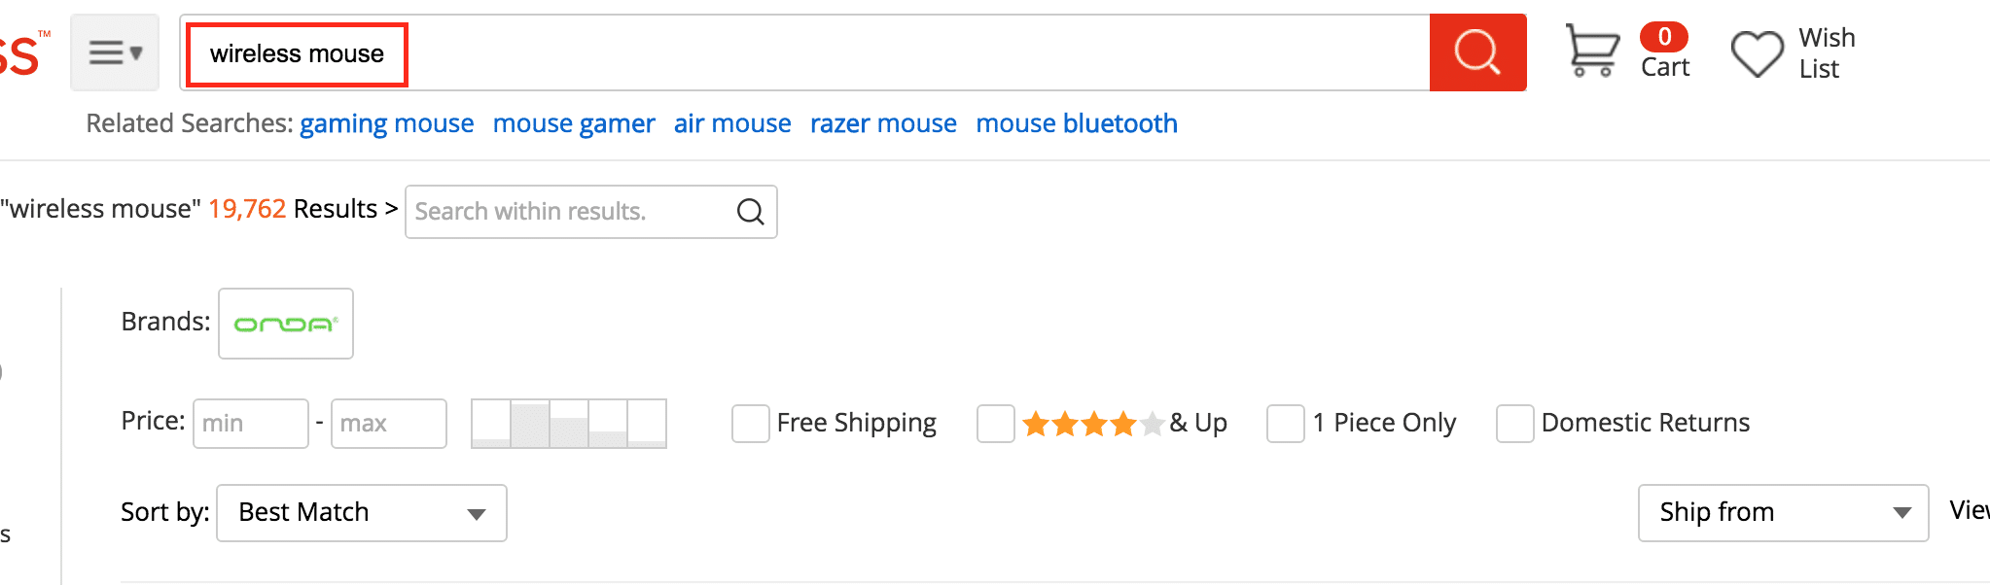The width and height of the screenshot is (1990, 585).
Task: Click the search-within-results magnifier icon
Action: coord(750,211)
